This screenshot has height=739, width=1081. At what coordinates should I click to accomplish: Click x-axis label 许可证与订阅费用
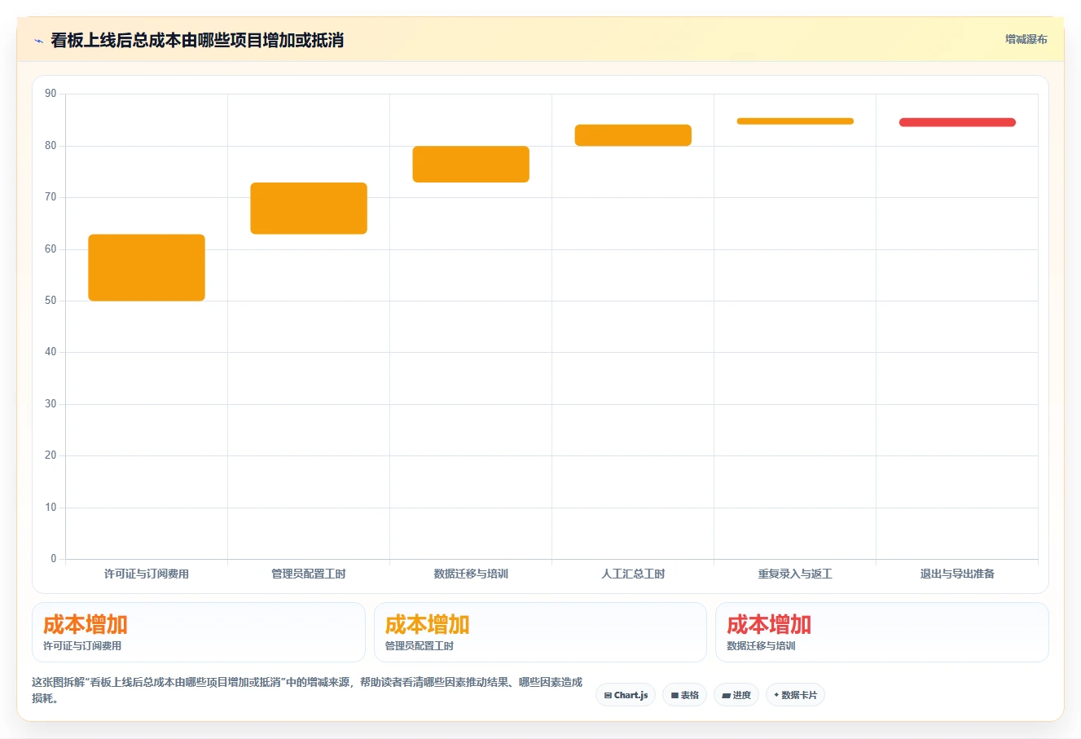point(147,574)
